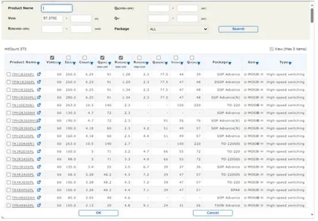Click the Qrr maximum value field
The height and width of the screenshot is (221, 318).
click(187, 18)
